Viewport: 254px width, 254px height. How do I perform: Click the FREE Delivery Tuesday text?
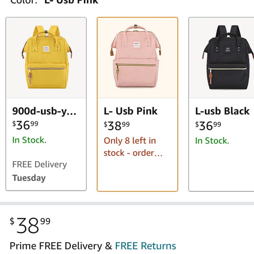click(39, 170)
